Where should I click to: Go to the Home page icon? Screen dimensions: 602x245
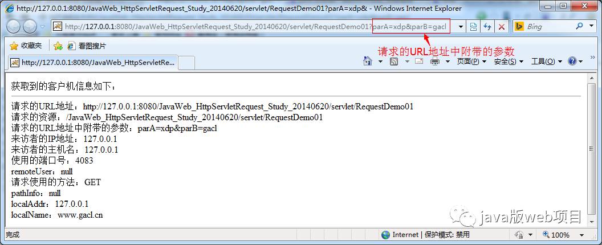(x=368, y=61)
